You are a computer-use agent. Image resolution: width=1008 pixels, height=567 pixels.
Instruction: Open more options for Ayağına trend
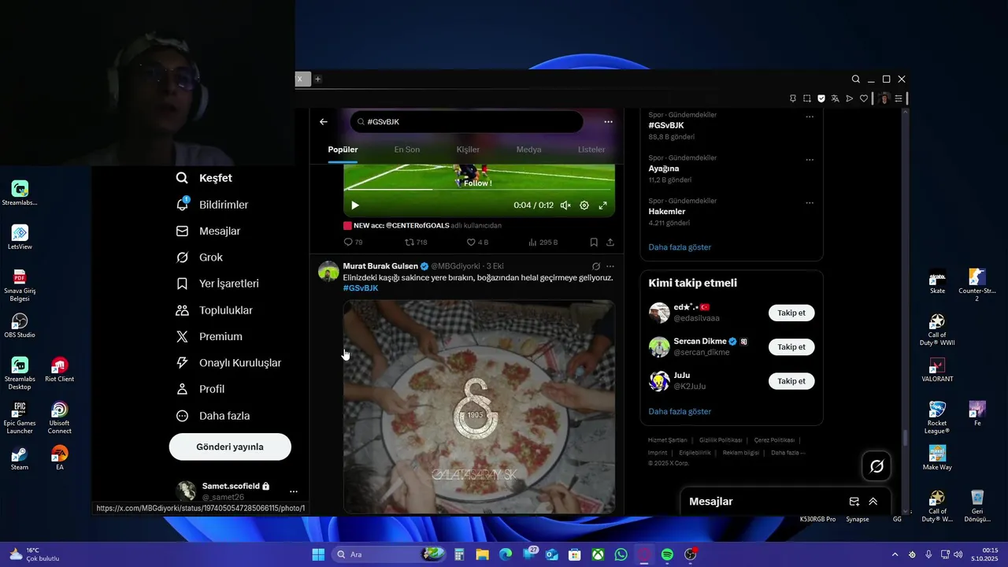(810, 160)
